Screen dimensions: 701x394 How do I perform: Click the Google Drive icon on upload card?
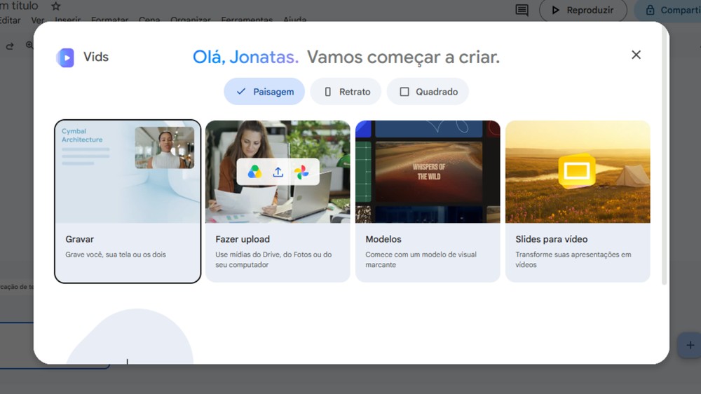coord(254,172)
